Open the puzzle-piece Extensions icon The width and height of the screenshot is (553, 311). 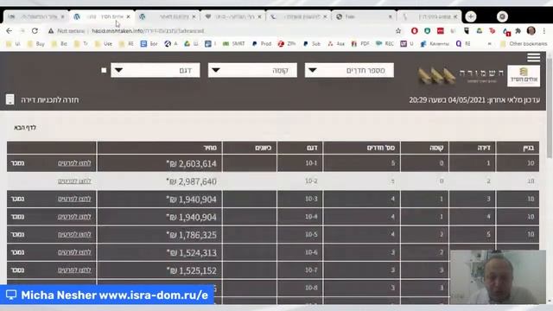point(518,31)
